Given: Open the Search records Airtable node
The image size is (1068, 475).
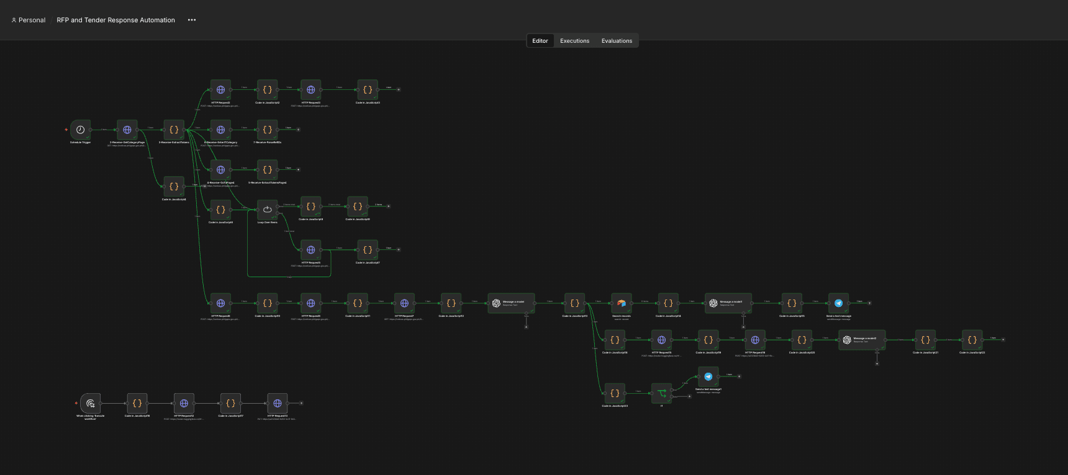Looking at the screenshot, I should (x=622, y=303).
